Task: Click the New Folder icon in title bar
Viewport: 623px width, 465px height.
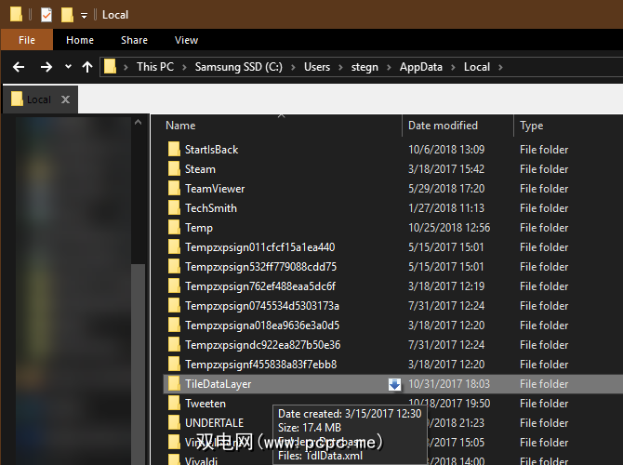Action: [x=67, y=15]
